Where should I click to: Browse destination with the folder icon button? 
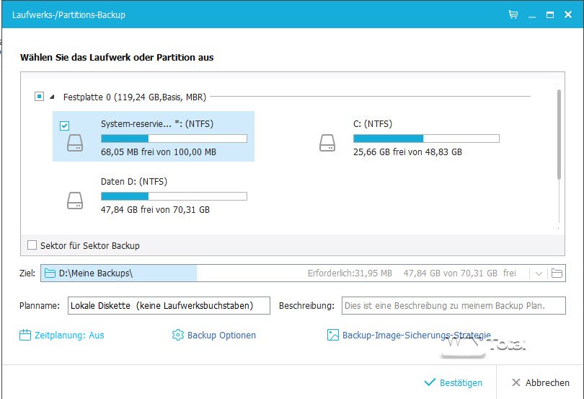tap(557, 273)
